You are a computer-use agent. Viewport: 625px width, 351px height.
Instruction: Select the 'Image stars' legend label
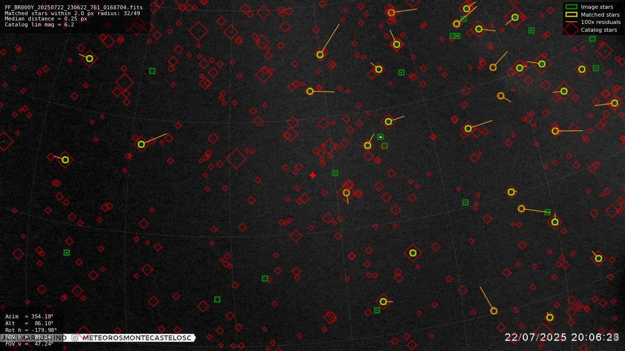[597, 7]
